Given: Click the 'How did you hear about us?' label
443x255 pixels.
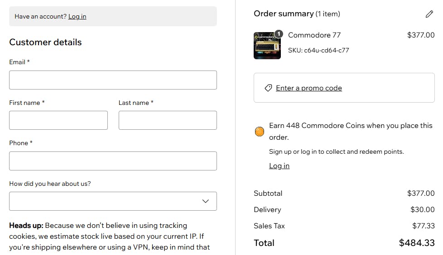Looking at the screenshot, I should [50, 184].
